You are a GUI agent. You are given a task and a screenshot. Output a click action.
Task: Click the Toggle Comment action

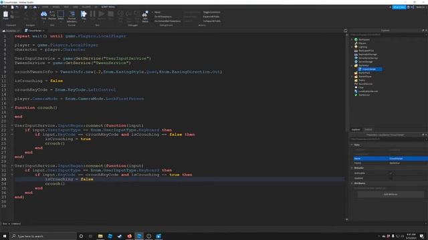[x=211, y=12]
